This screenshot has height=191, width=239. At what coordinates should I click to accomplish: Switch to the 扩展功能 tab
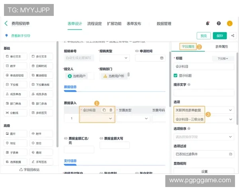pyautogui.click(x=114, y=23)
